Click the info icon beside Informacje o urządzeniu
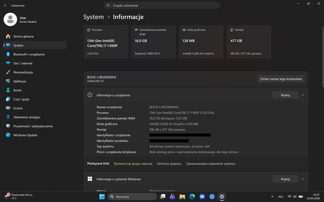Screen dimensions: 324x202 (x=90, y=95)
